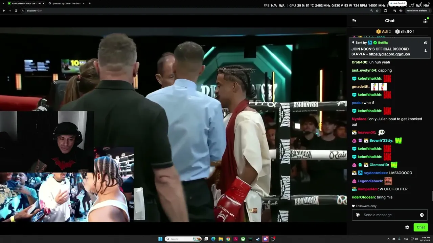Reload the Kick page

(17, 11)
